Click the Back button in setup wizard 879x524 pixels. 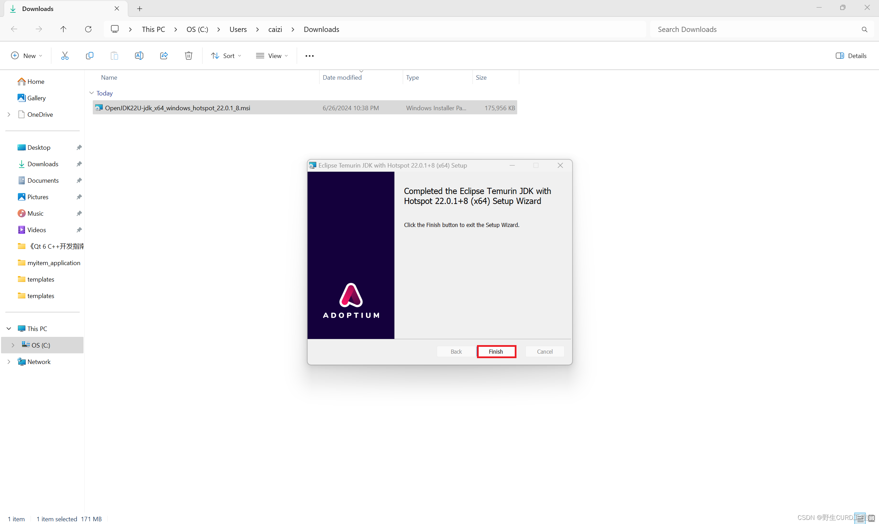(x=457, y=351)
